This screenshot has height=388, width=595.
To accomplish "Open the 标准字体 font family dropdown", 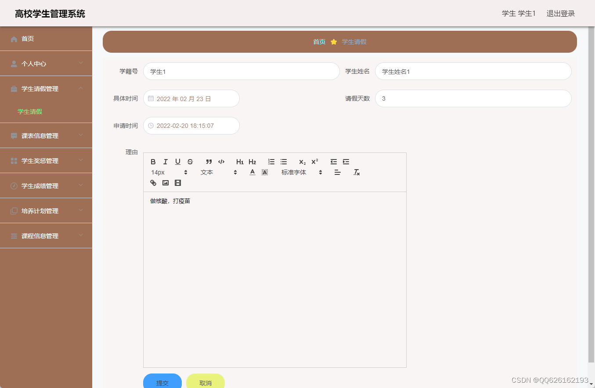I will (x=302, y=172).
